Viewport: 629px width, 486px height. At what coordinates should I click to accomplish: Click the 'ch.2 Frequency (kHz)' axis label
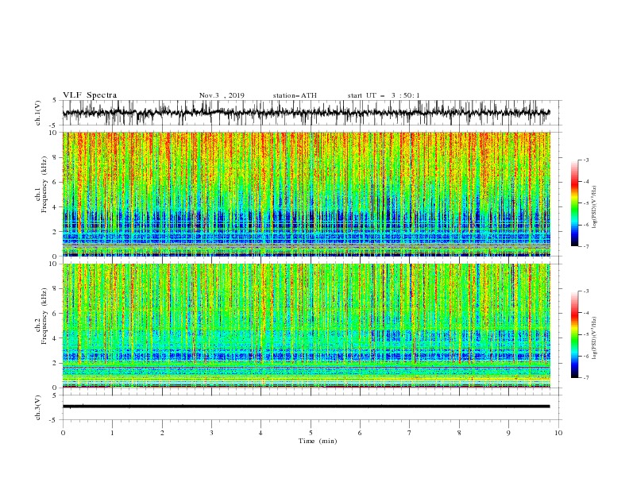click(x=41, y=316)
